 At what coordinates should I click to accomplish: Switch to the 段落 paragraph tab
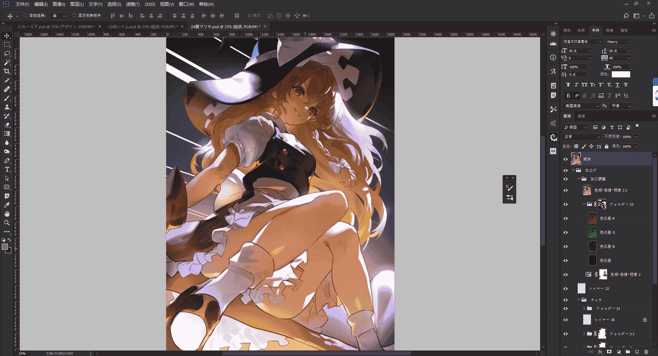click(610, 30)
